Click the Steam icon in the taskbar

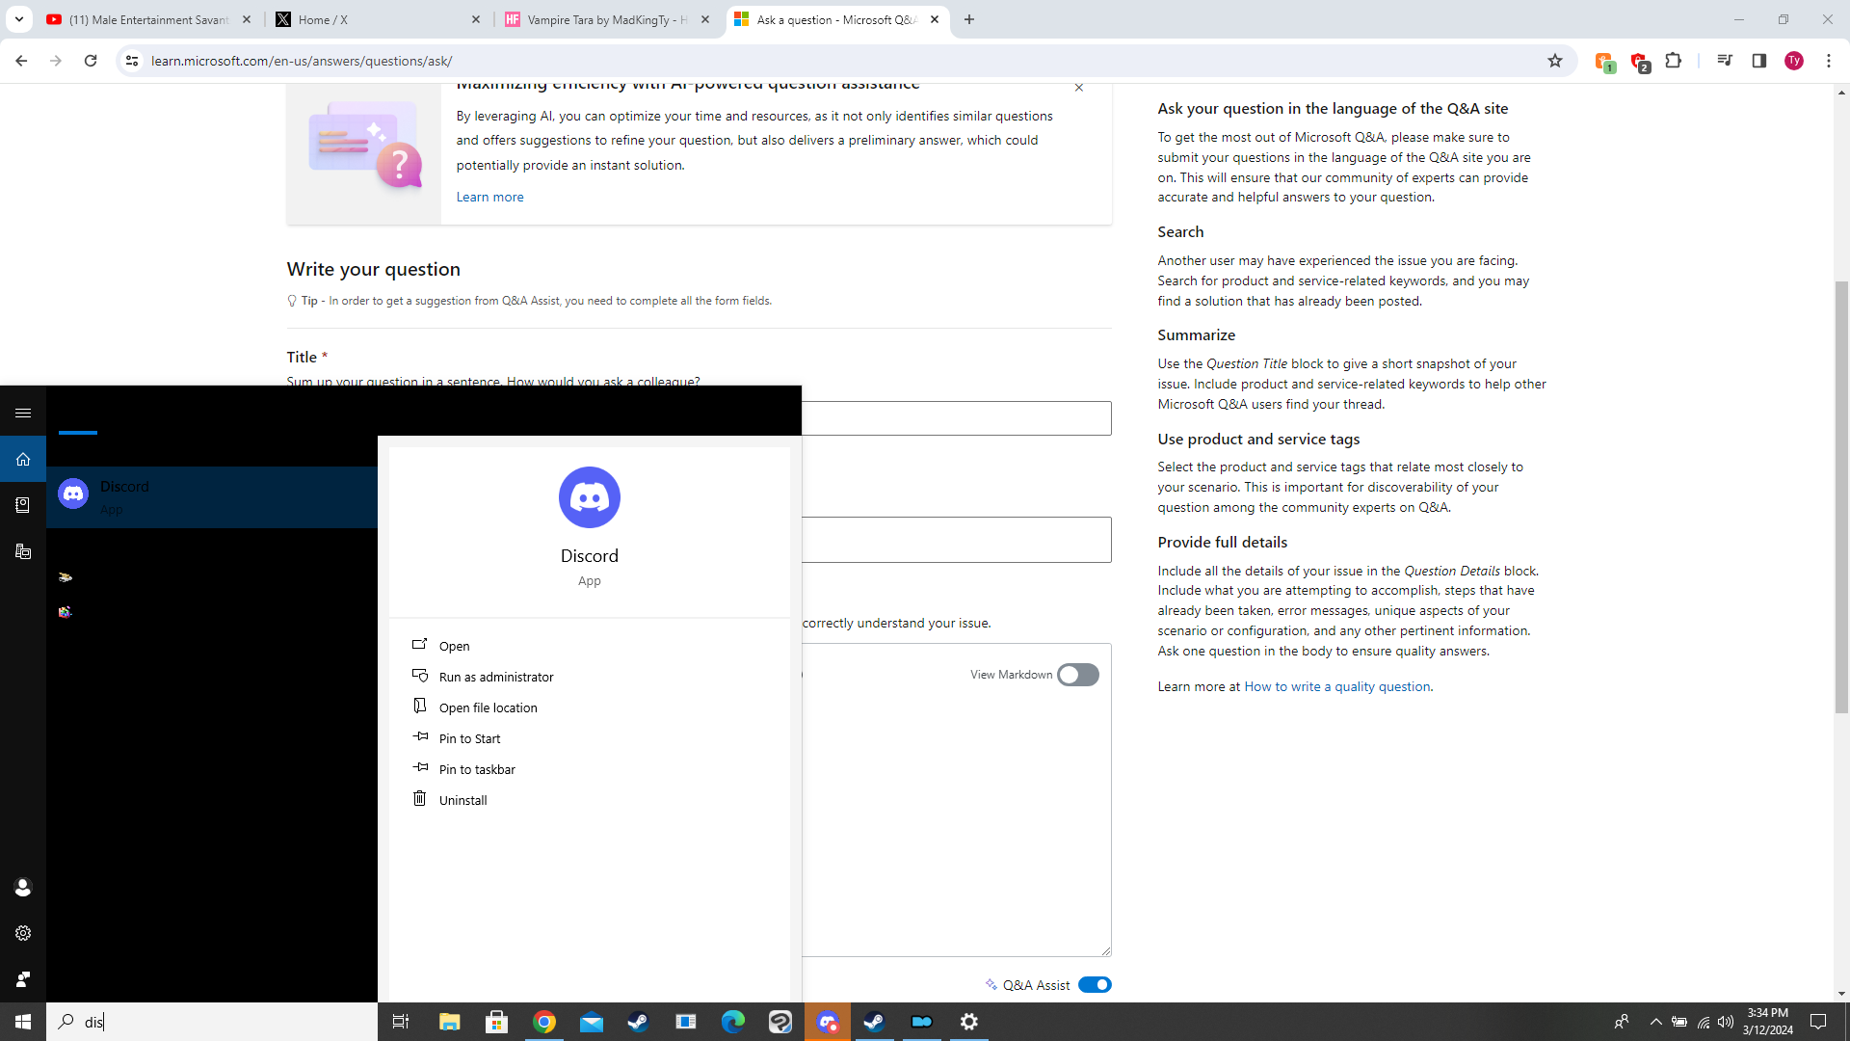click(x=638, y=1022)
